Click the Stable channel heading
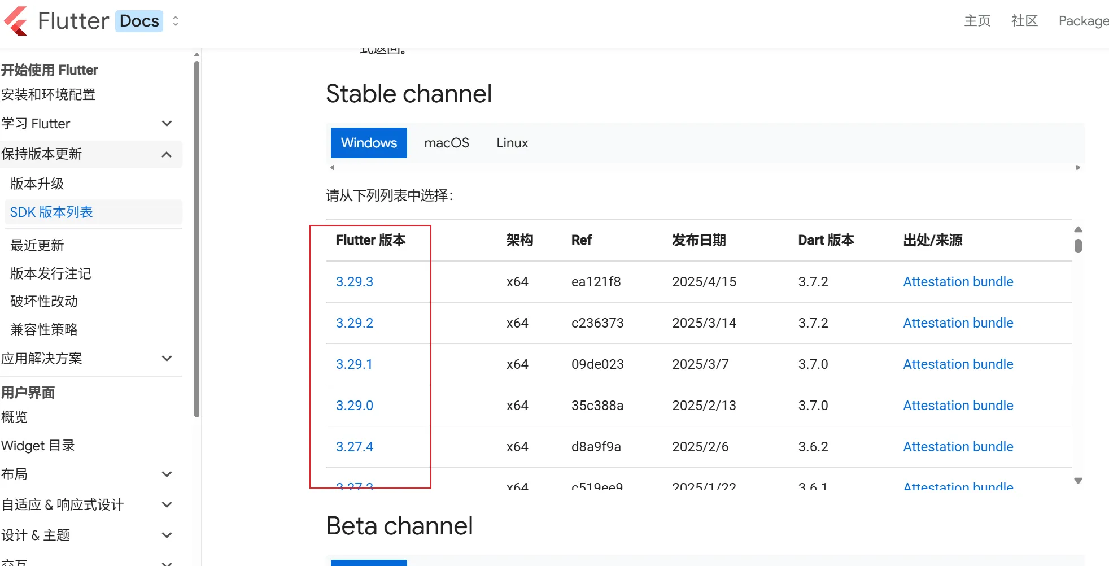The image size is (1109, 566). click(x=409, y=94)
